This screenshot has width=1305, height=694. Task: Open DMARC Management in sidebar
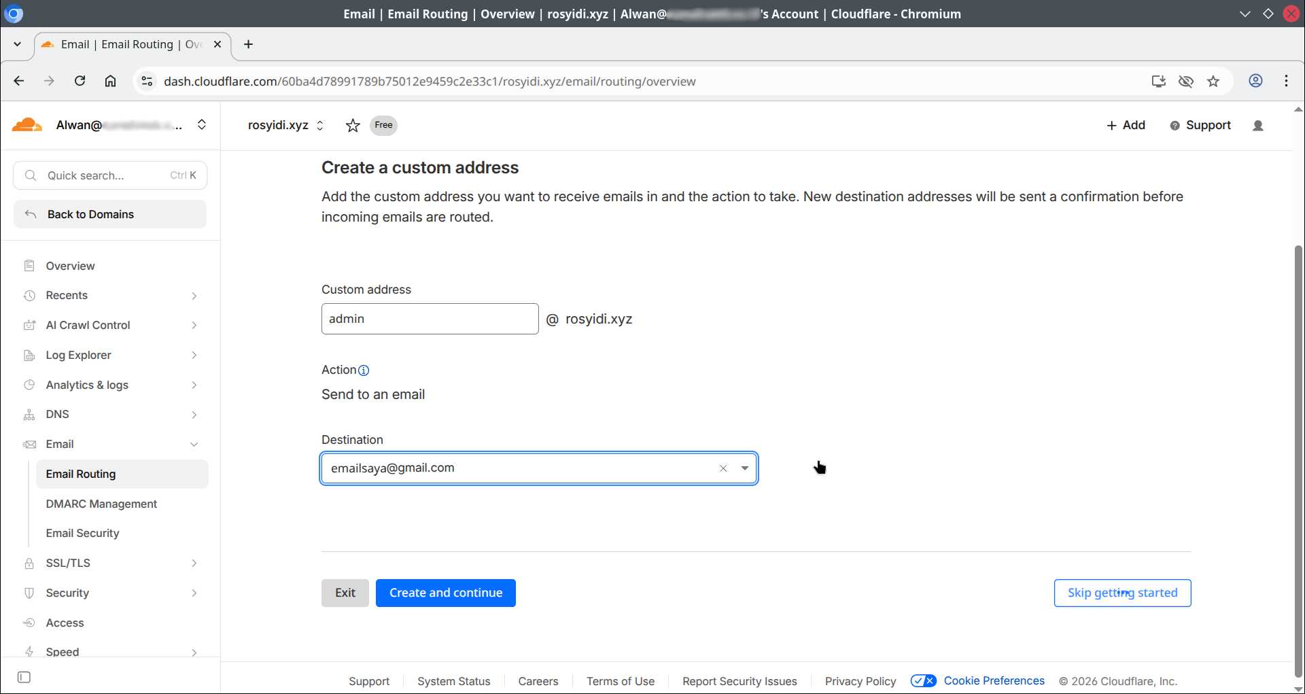tap(101, 504)
